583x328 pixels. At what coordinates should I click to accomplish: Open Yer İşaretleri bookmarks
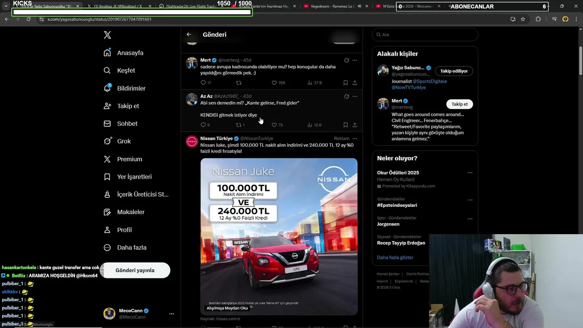coord(128,177)
